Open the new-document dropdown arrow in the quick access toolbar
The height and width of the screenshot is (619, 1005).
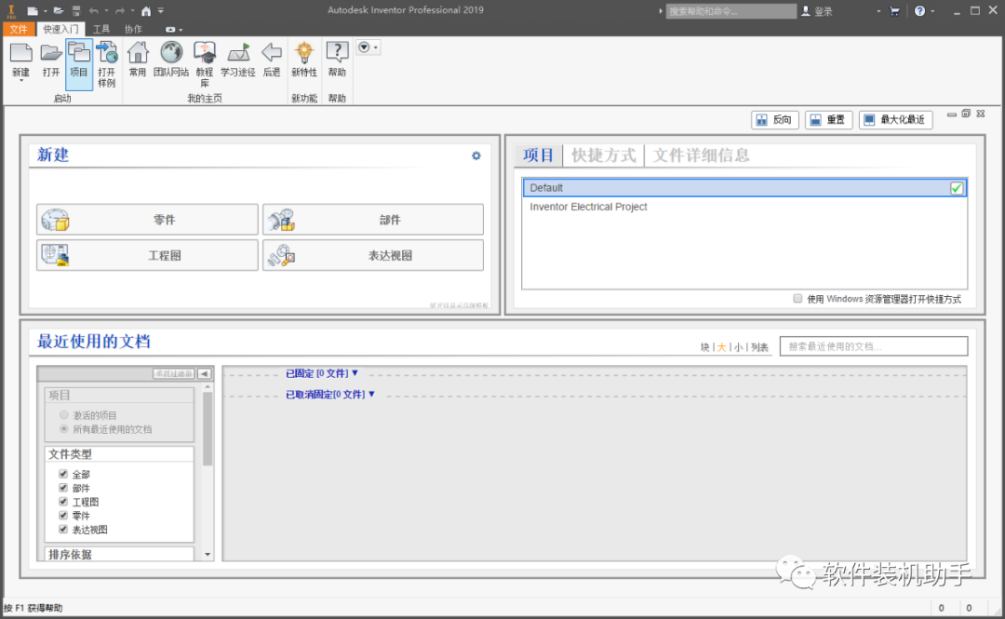coord(46,11)
